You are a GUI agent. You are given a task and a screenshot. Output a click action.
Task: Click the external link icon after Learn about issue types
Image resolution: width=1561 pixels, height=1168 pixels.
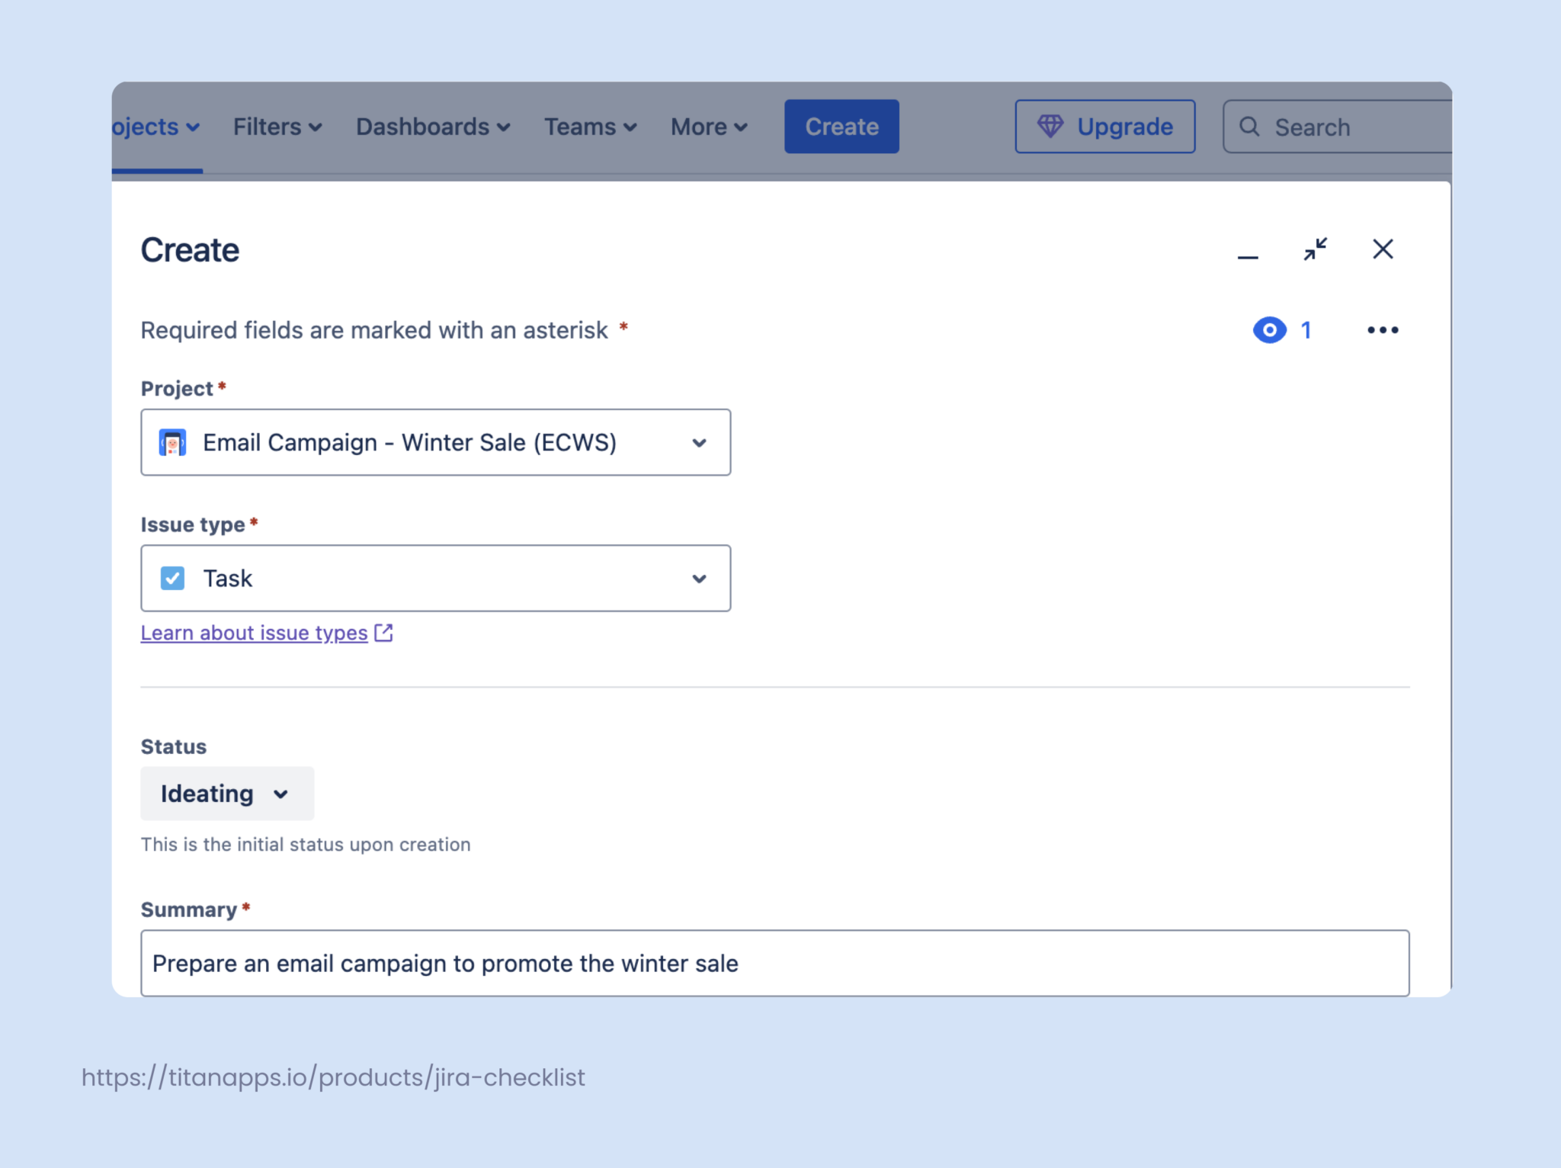click(383, 632)
